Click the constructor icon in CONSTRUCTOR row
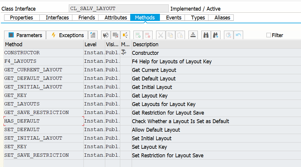Image resolution: width=301 pixels, height=167 pixels. pyautogui.click(x=124, y=52)
